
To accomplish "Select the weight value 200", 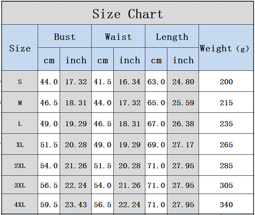I will point(226,82).
